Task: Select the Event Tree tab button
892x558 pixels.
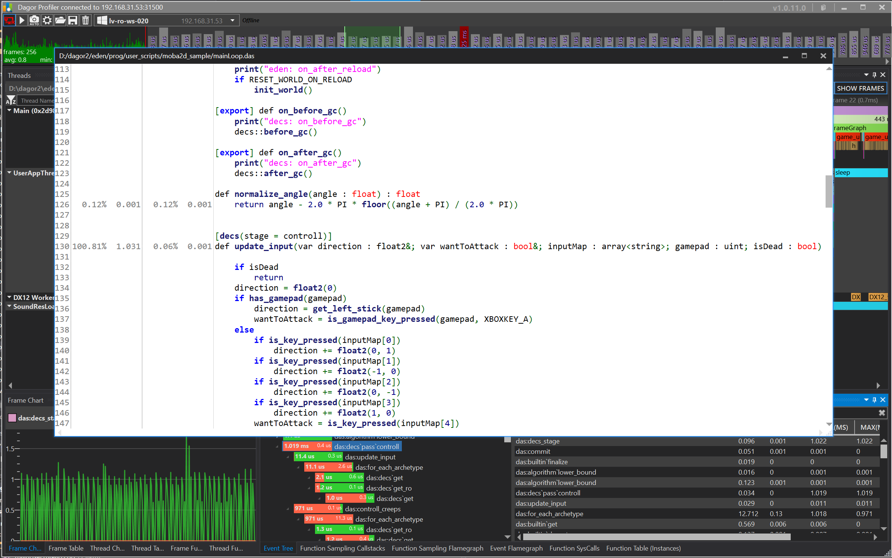Action: tap(278, 548)
